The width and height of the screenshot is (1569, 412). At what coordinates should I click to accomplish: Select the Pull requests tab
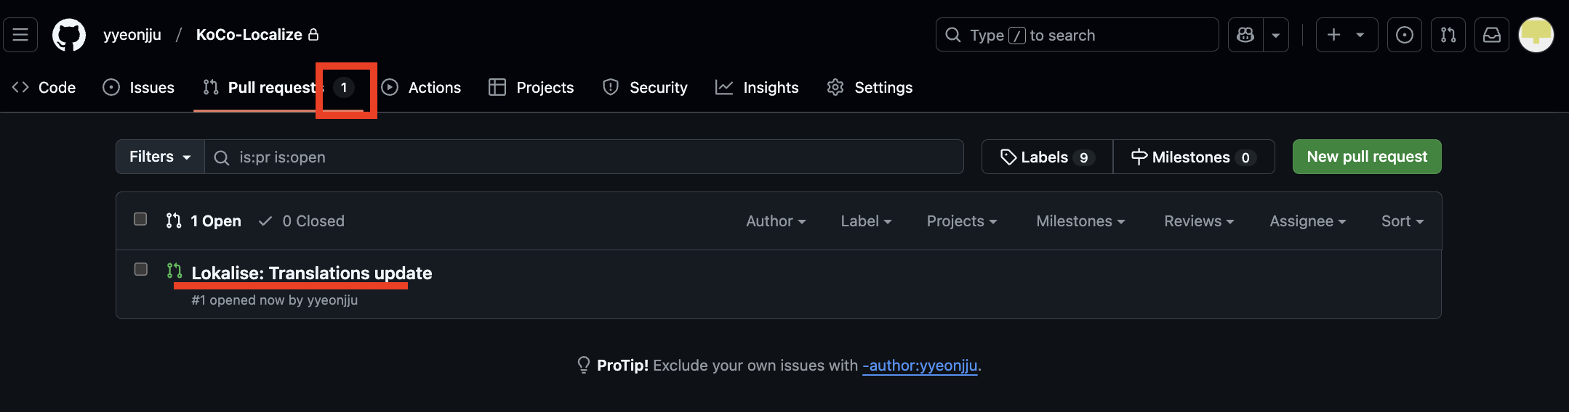tap(278, 88)
